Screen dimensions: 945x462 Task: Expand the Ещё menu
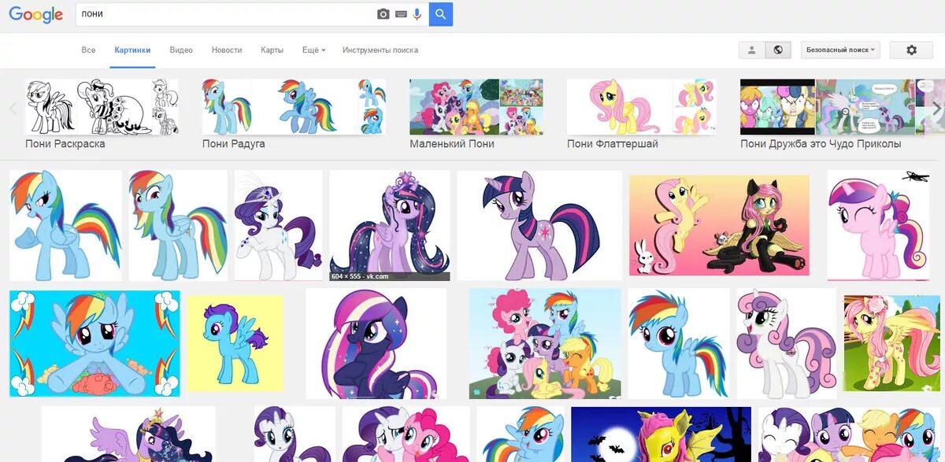313,50
